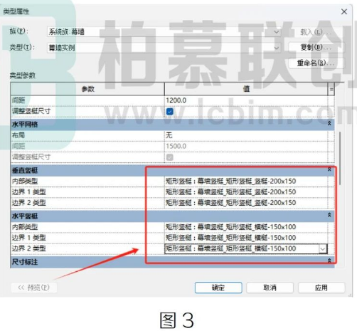Collapse the 尺寸标注 section
Screen dimensions: 357x331
pos(329,261)
